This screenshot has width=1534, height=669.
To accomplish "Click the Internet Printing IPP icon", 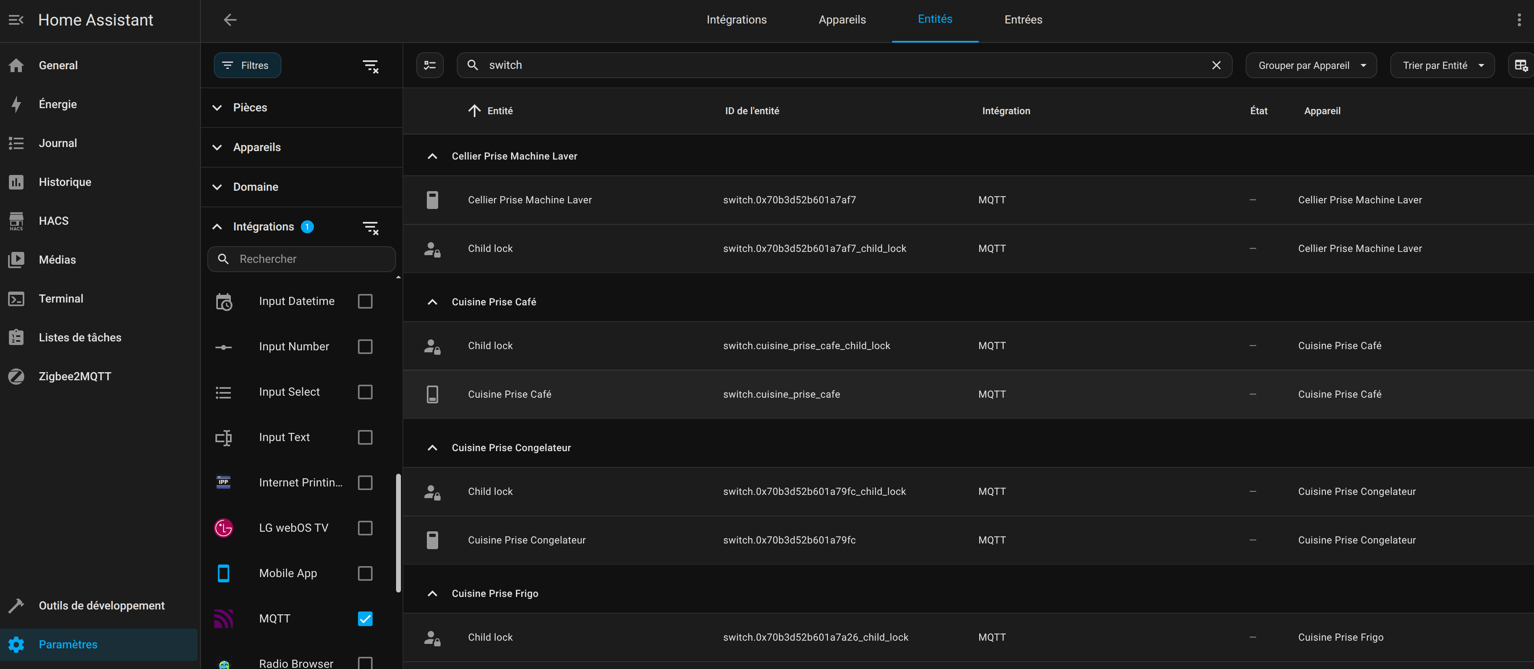I will (x=223, y=483).
